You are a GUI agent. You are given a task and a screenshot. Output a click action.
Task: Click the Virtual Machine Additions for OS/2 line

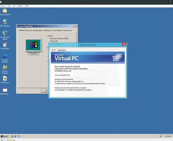pyautogui.click(x=80, y=84)
